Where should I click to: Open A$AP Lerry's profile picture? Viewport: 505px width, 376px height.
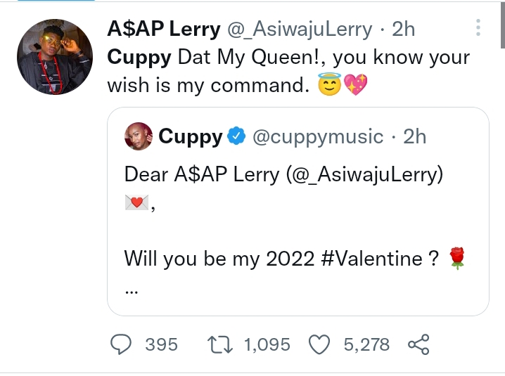tap(55, 57)
